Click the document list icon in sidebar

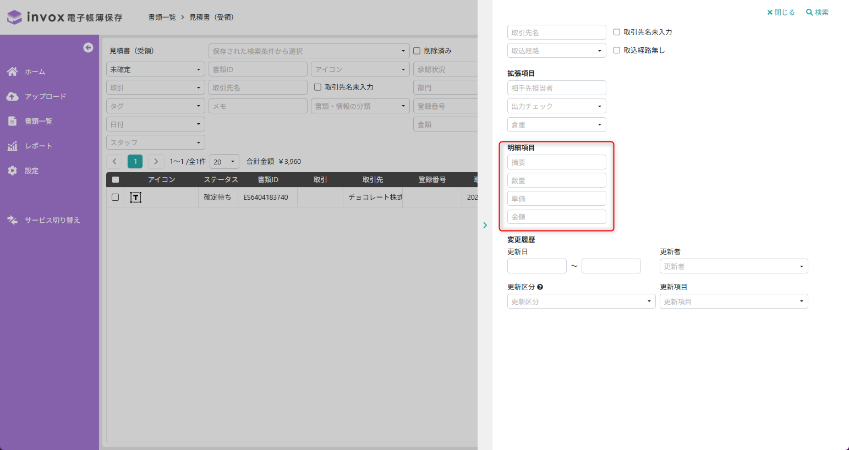click(x=12, y=121)
